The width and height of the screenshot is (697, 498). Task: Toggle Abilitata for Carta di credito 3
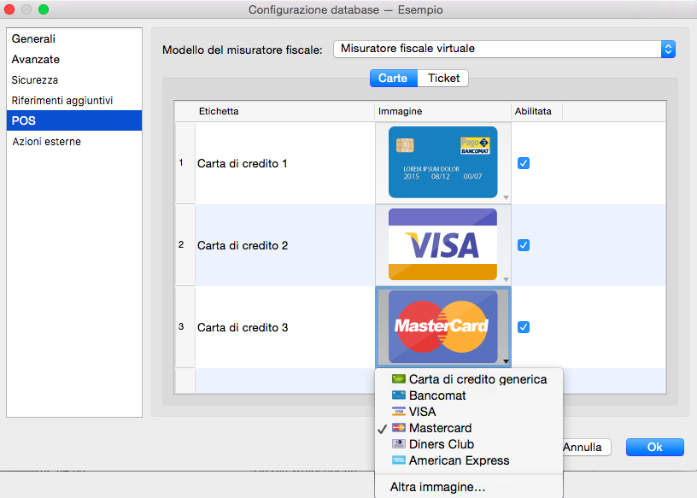point(524,327)
